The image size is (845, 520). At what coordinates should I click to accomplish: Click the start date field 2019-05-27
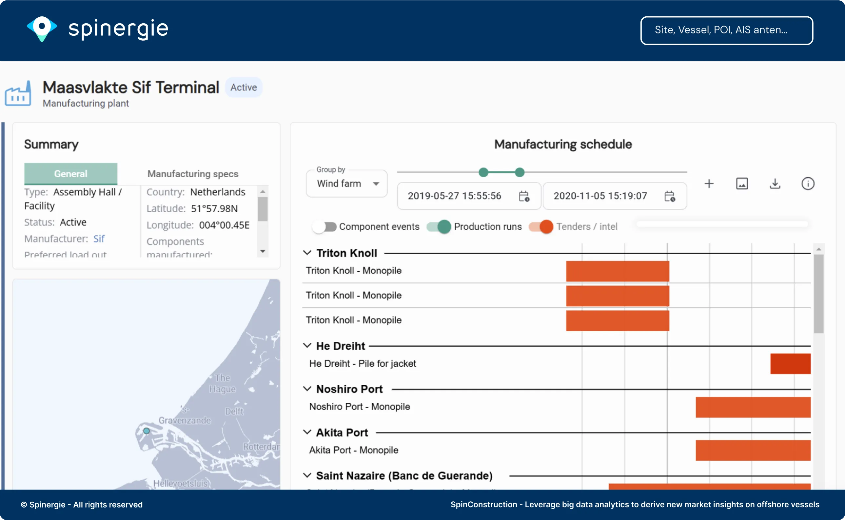[469, 196]
